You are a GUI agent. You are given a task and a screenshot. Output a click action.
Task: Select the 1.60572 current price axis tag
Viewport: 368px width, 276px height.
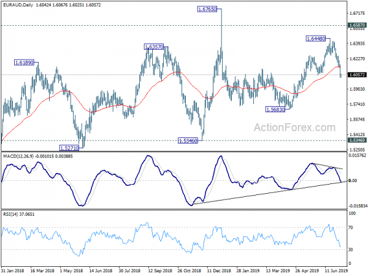click(x=357, y=75)
